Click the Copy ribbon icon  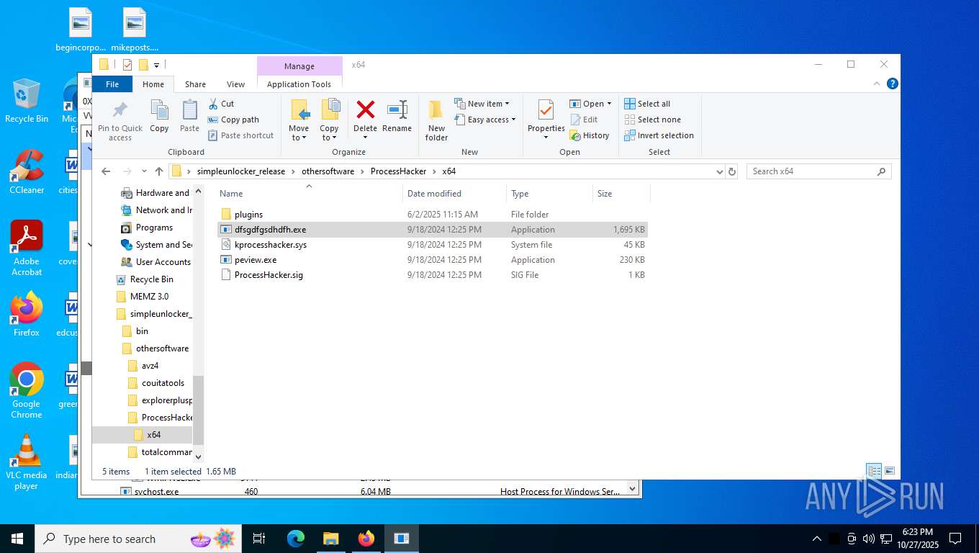coord(159,117)
